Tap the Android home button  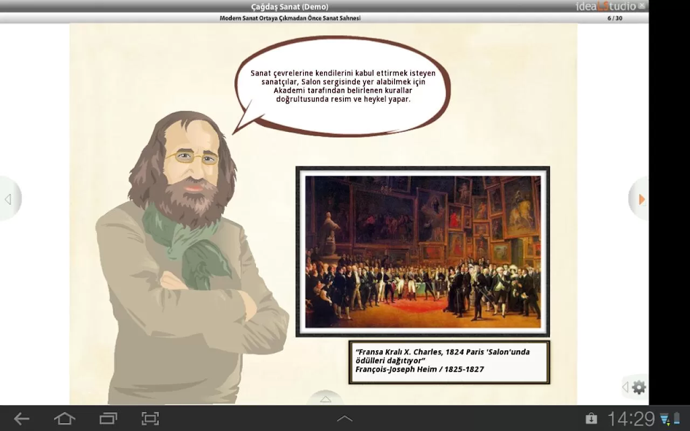pyautogui.click(x=64, y=418)
